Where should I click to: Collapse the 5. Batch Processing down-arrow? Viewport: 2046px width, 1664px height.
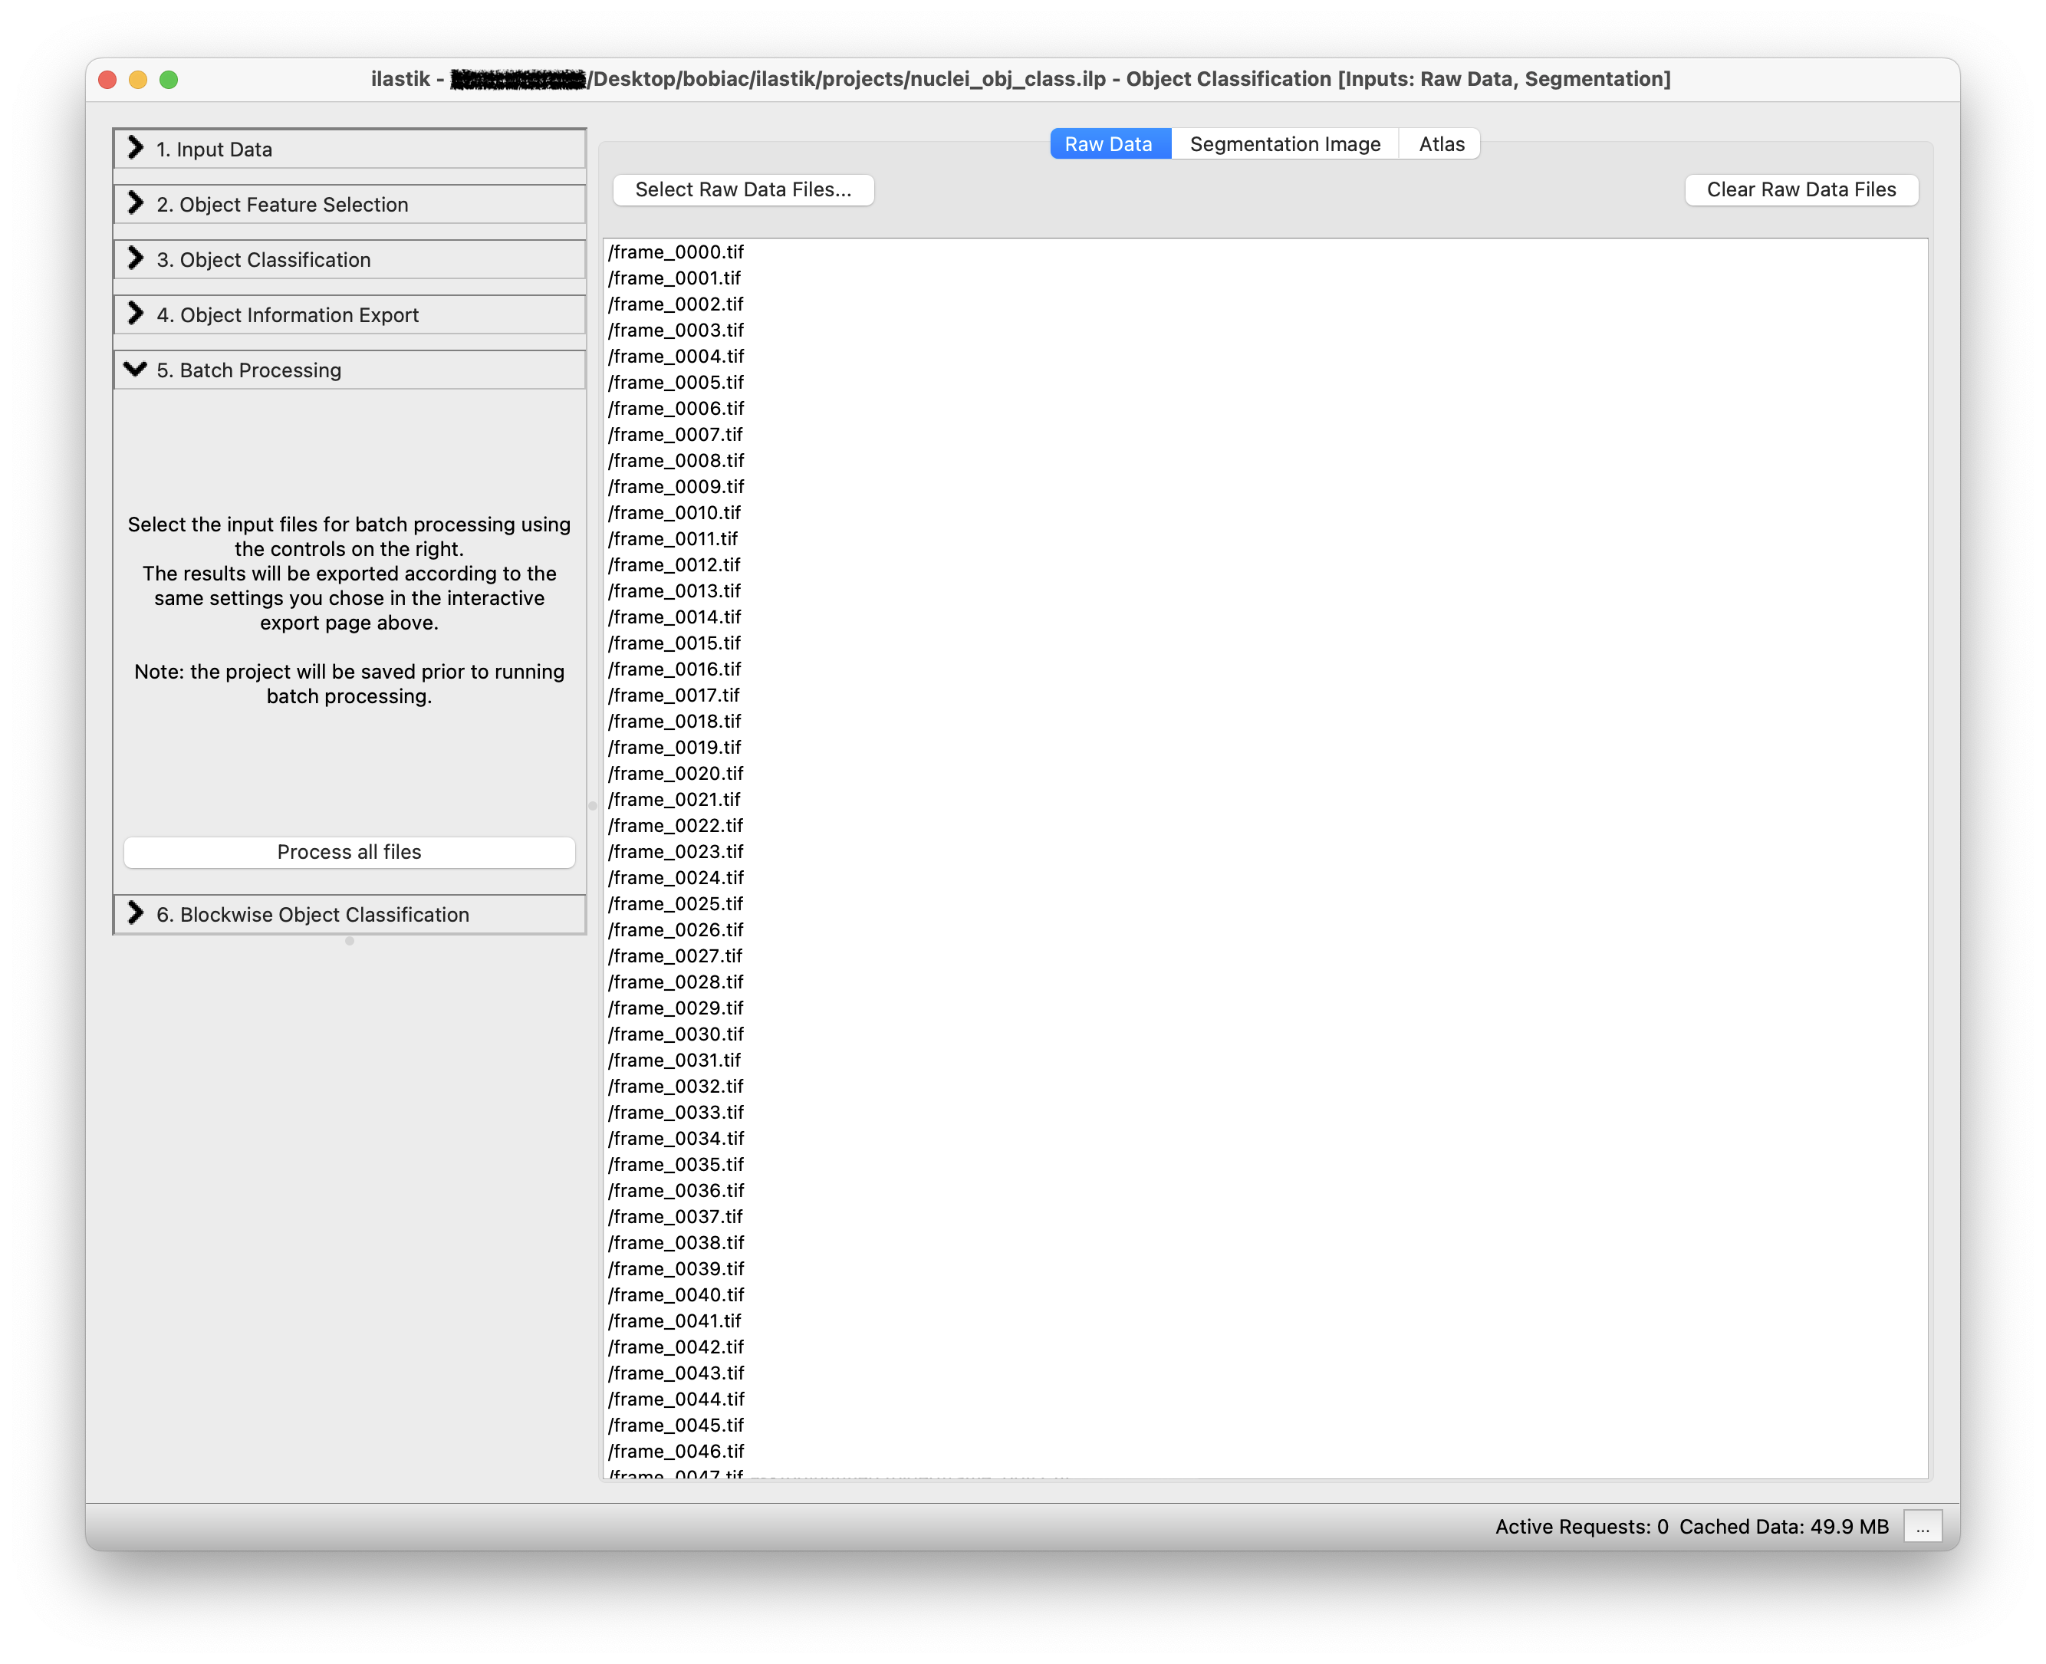click(135, 370)
